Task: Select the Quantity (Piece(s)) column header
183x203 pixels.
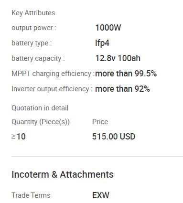Action: click(41, 122)
